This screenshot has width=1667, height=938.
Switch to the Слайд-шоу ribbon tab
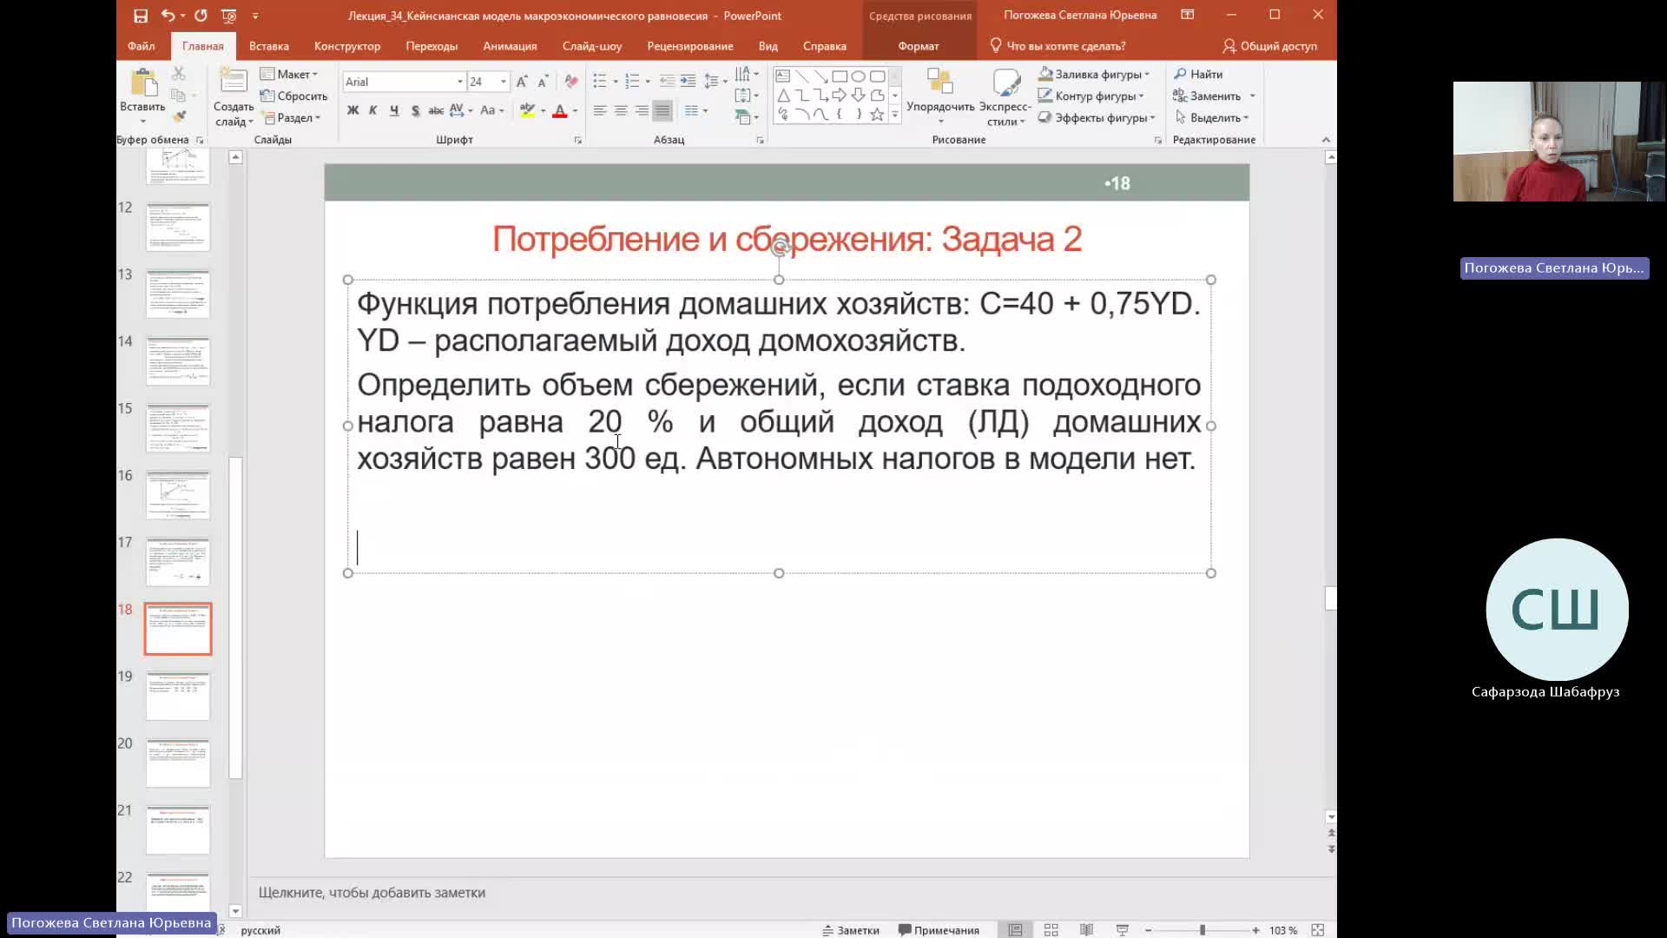[x=592, y=46]
